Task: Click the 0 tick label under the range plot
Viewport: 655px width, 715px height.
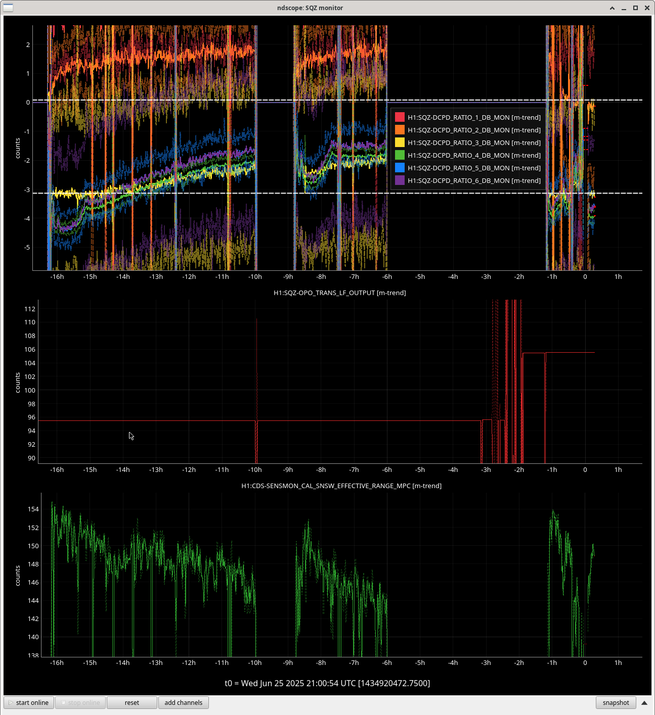Action: [585, 662]
